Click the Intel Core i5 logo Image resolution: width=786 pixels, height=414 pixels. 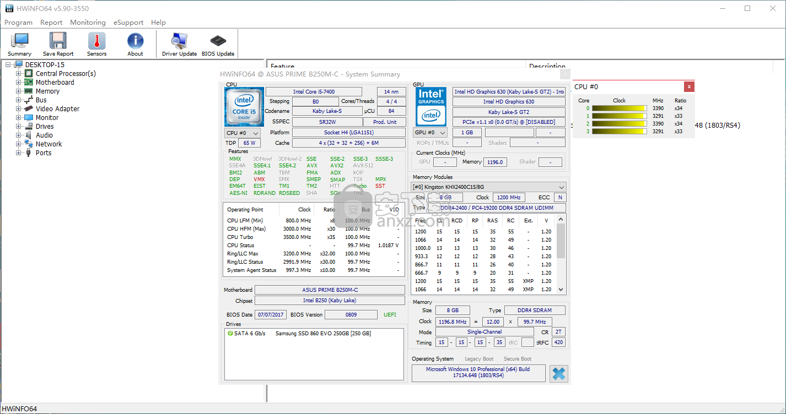(243, 107)
